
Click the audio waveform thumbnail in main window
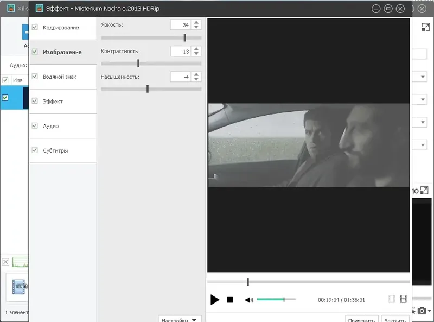coord(20,262)
